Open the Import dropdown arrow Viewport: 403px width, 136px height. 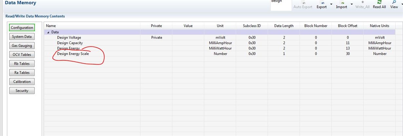352,5
